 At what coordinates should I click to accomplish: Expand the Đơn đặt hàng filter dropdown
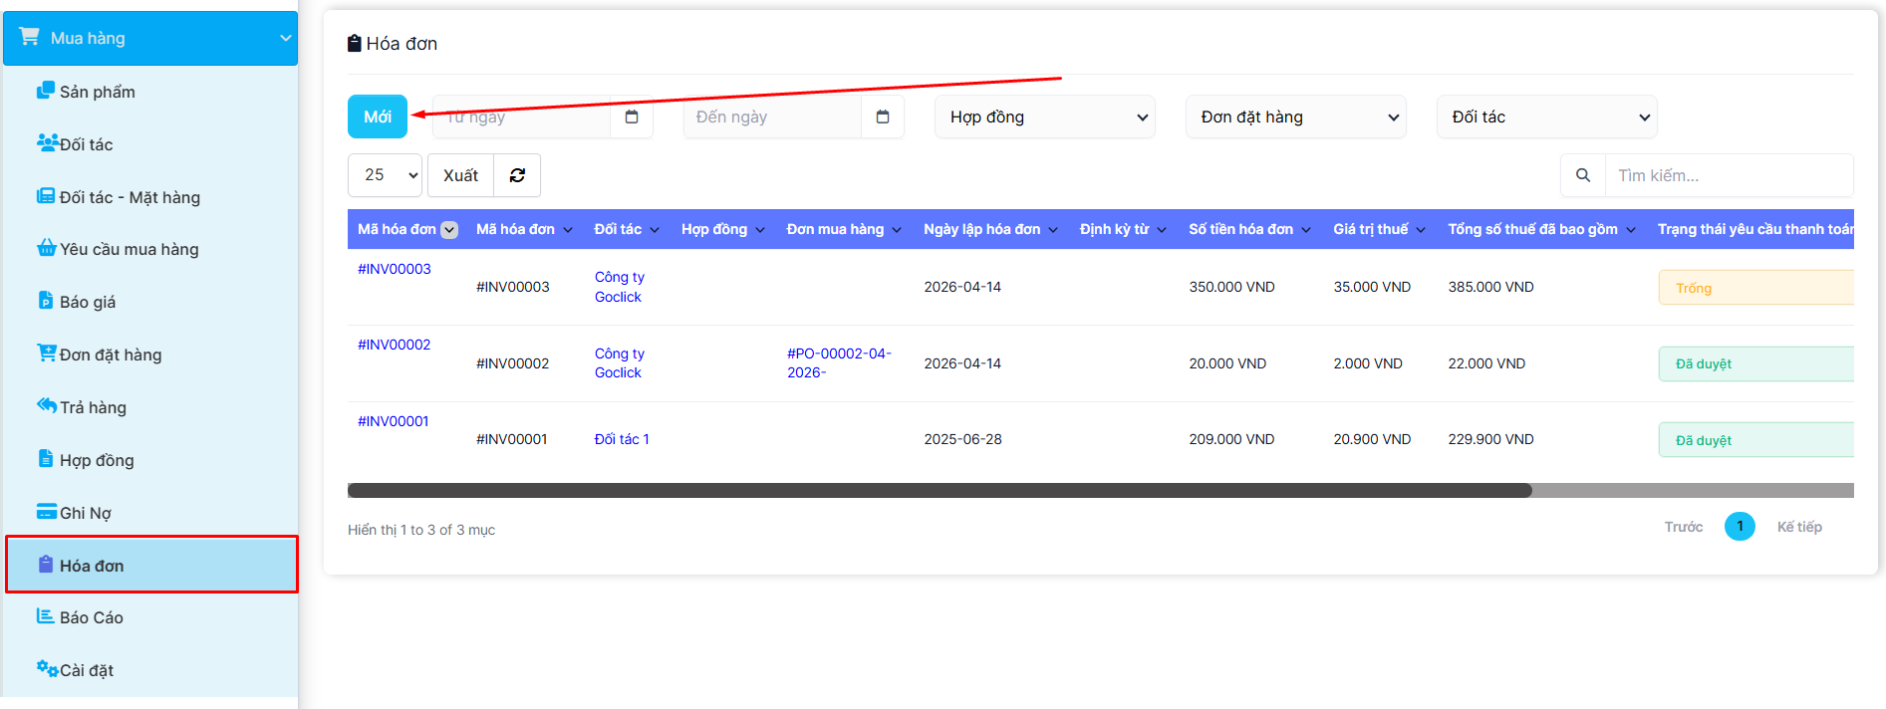click(1295, 117)
